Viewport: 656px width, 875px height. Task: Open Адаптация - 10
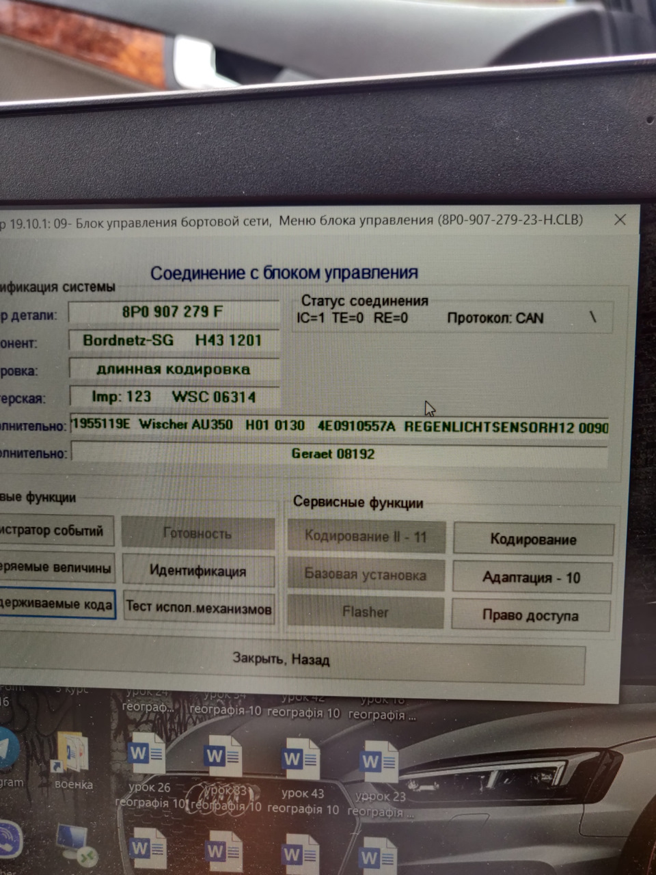coord(531,578)
